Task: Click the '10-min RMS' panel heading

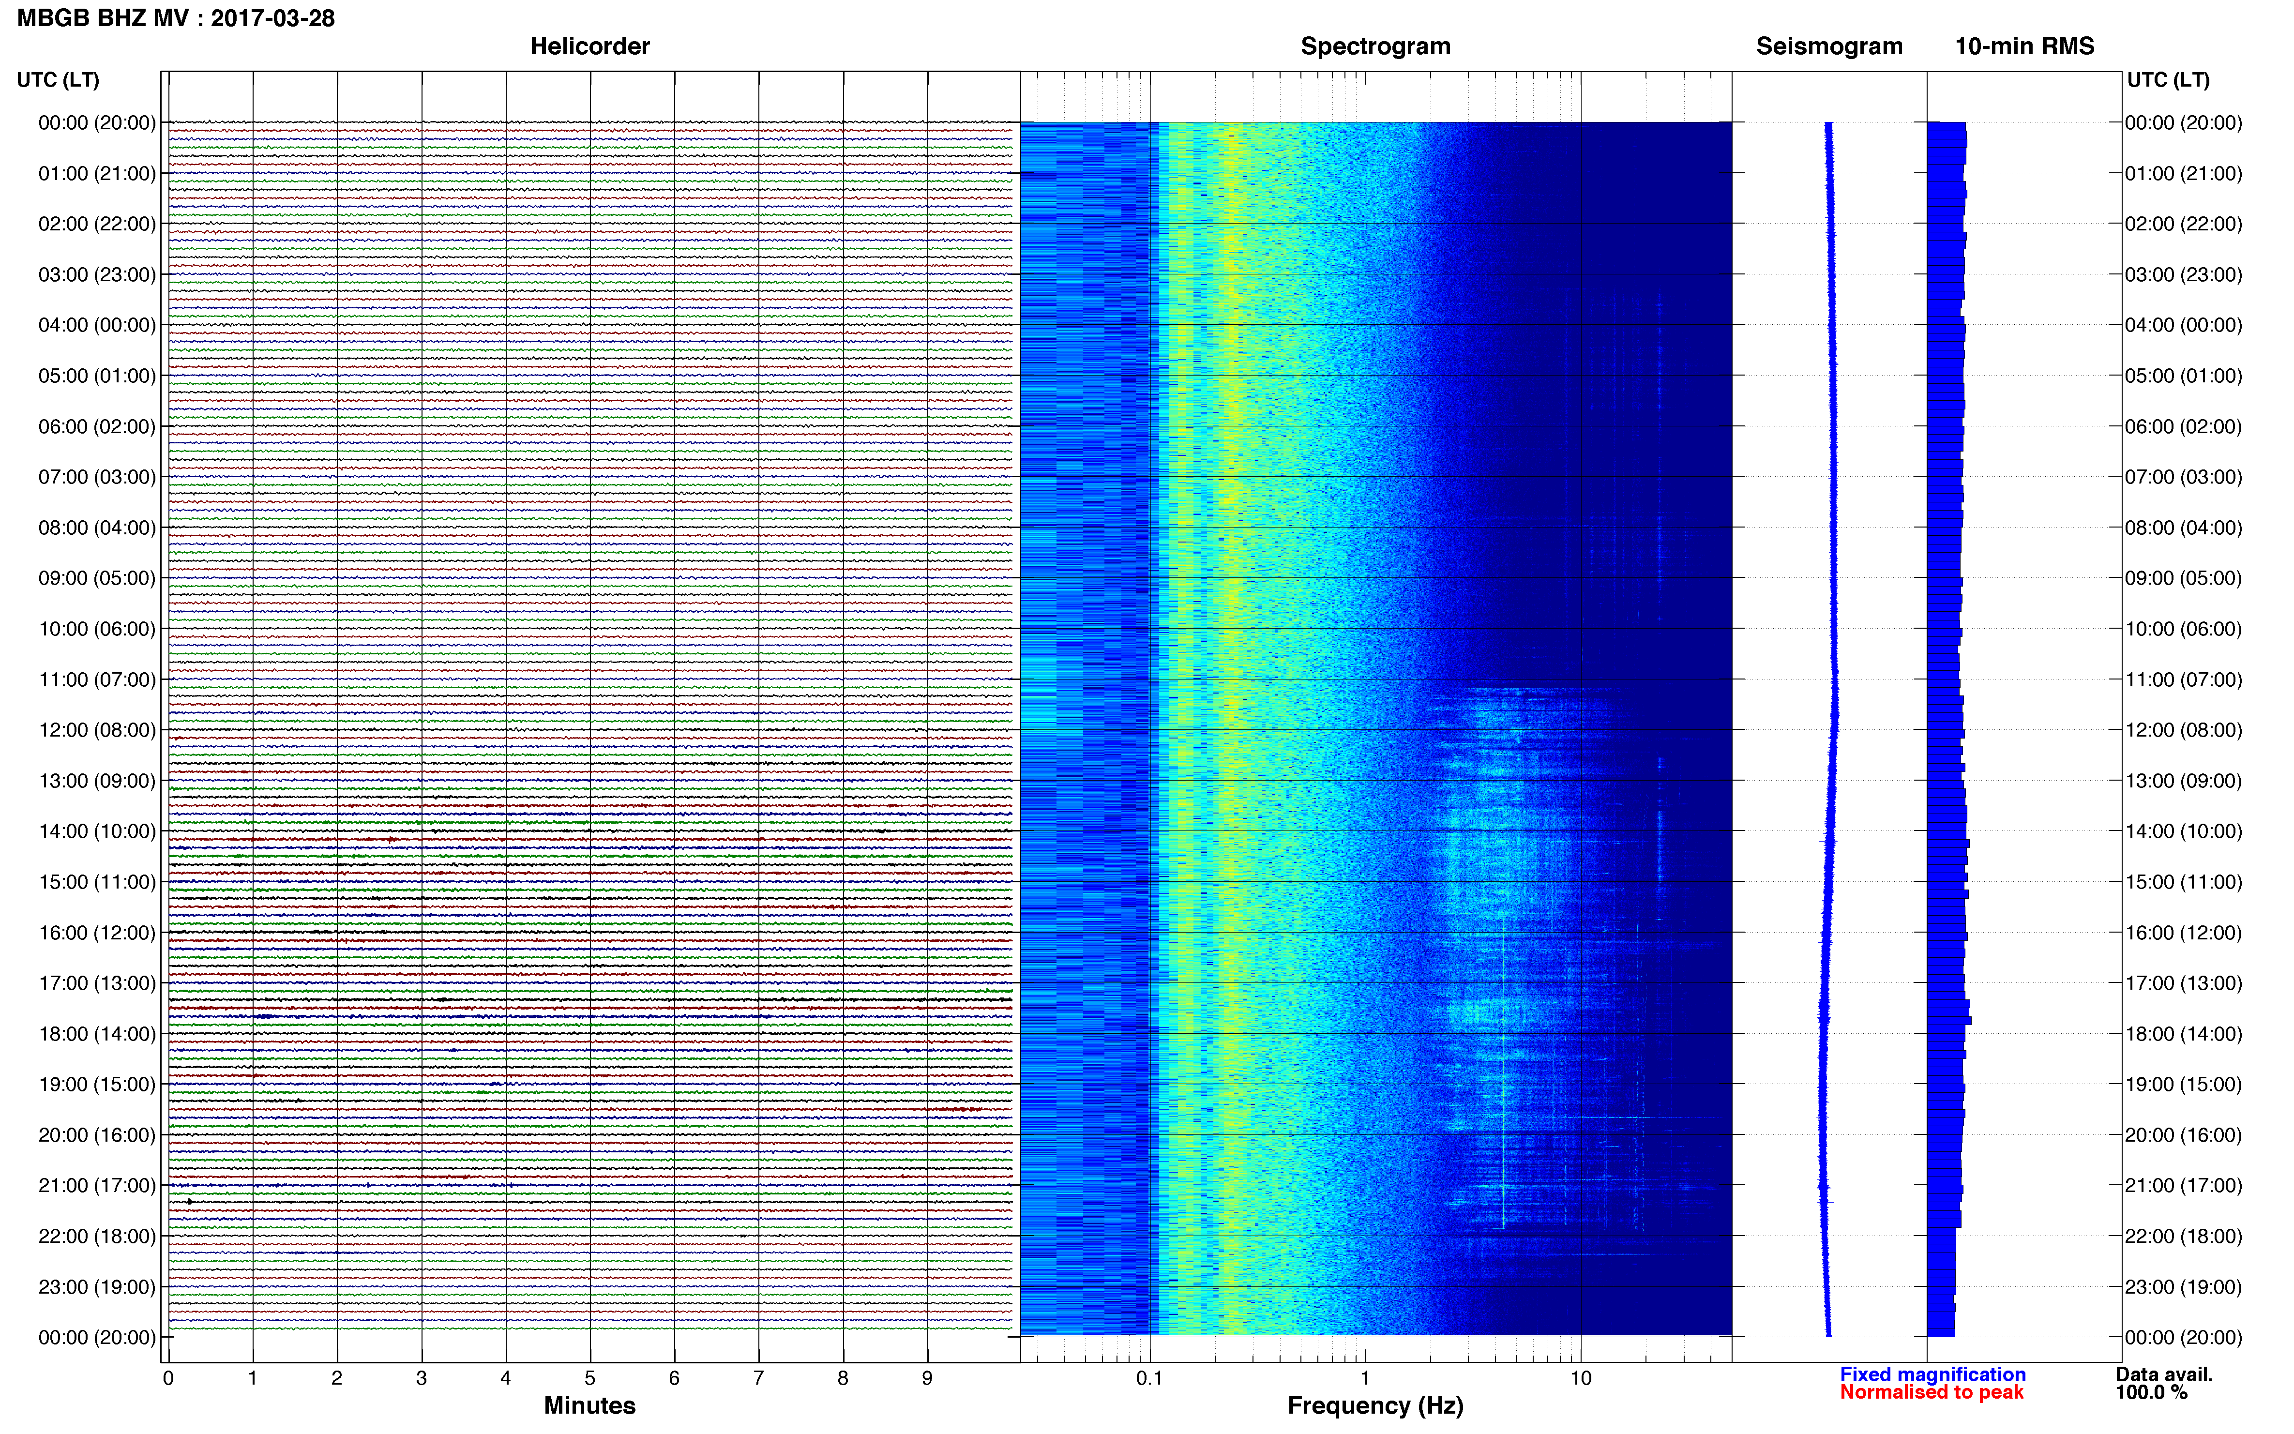Action: pos(2025,46)
